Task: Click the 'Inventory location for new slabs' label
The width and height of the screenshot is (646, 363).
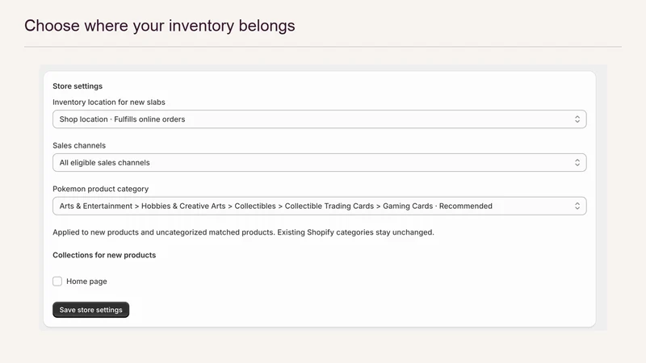Action: coord(109,102)
